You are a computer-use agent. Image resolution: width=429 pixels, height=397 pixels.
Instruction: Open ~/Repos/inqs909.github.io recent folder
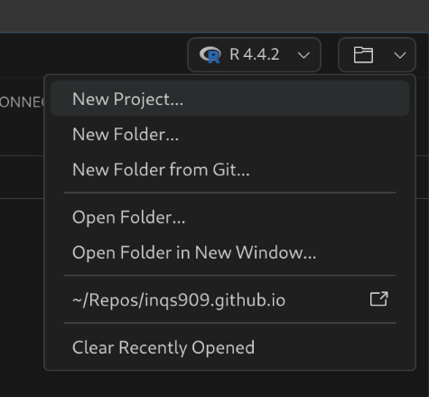point(230,299)
